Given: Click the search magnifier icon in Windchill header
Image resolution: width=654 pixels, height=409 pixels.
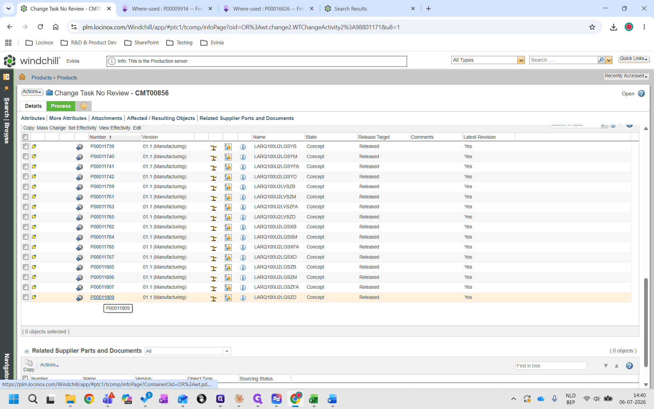Looking at the screenshot, I should [601, 60].
